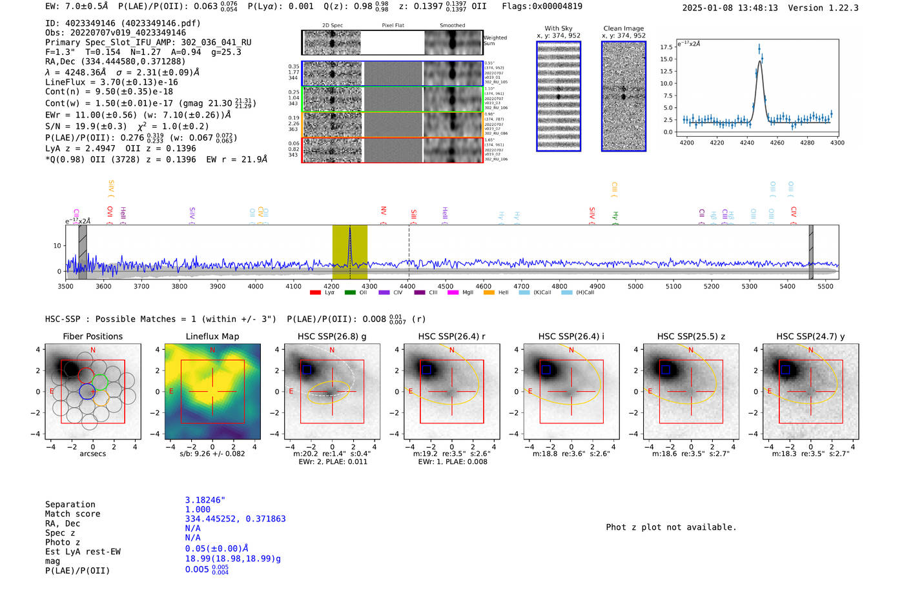Viewport: 904px width, 615px height.
Task: Click the red Lyα legend swatch
Action: coord(315,292)
